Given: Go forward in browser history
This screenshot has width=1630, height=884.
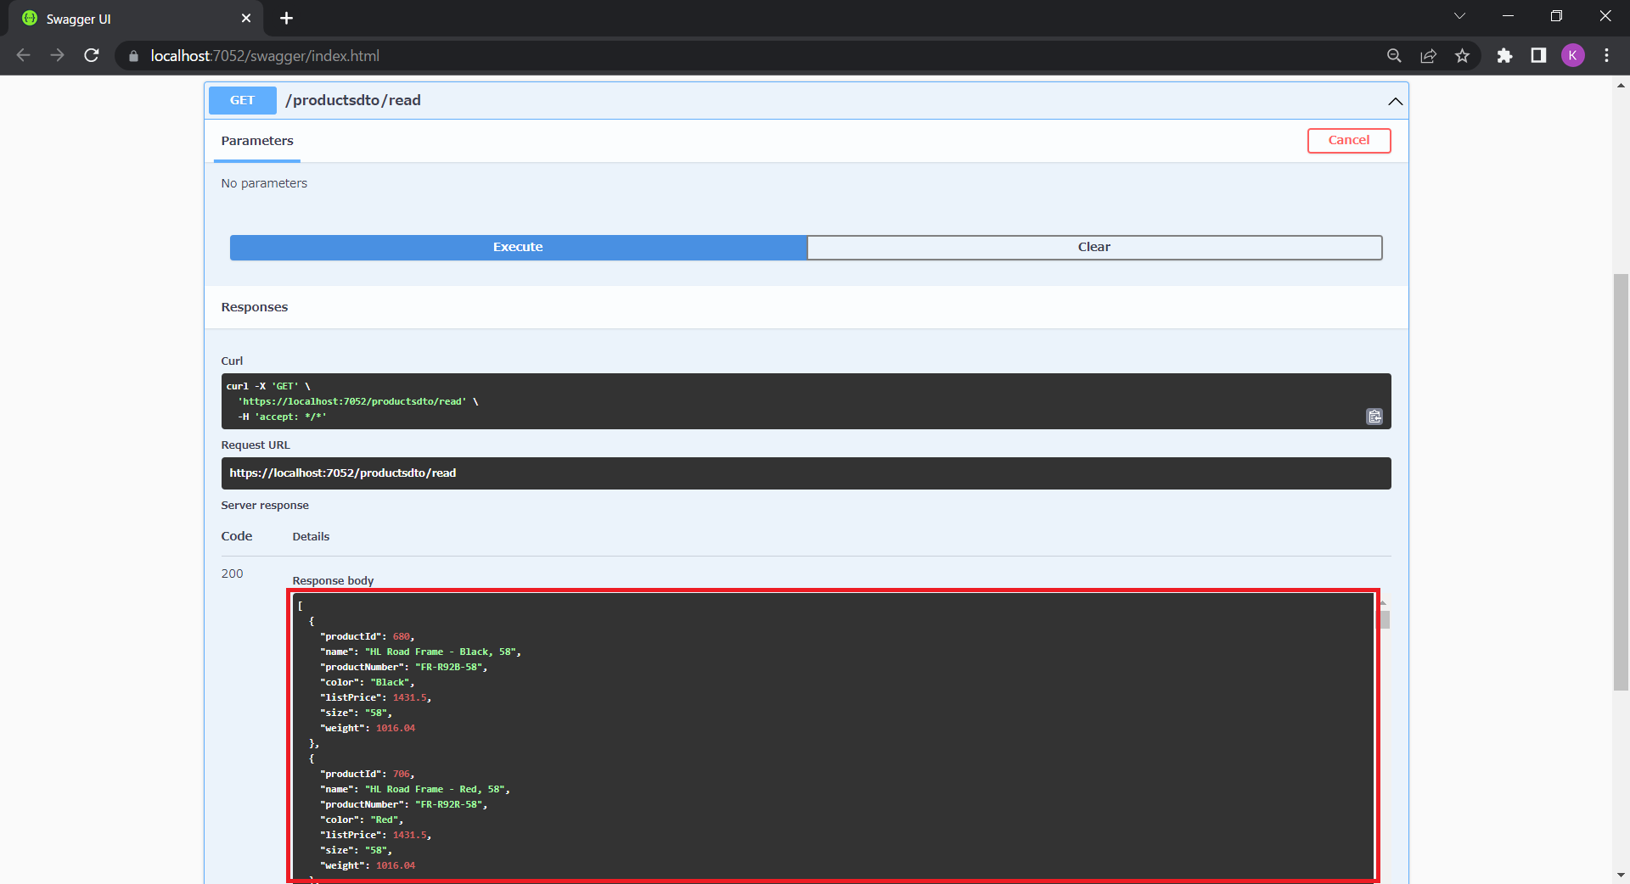Looking at the screenshot, I should point(57,55).
